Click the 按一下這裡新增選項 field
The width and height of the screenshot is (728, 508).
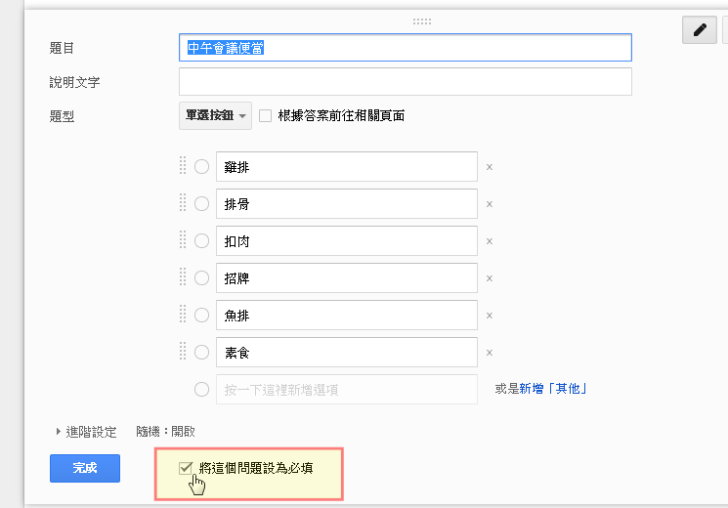point(346,390)
